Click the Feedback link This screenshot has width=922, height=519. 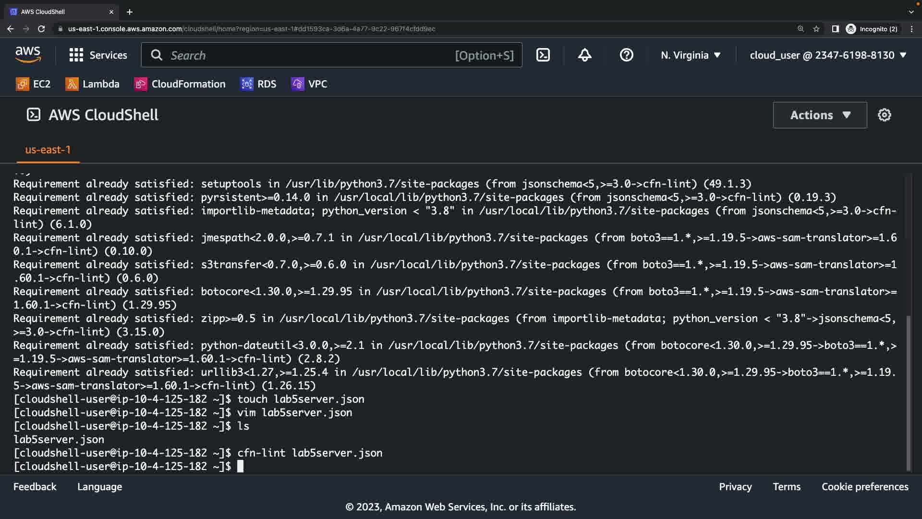(35, 487)
